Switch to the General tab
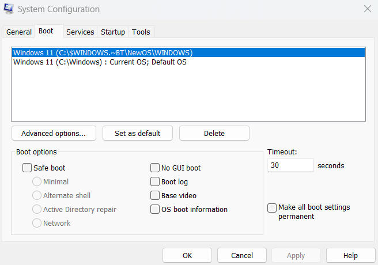Image resolution: width=378 pixels, height=265 pixels. [x=19, y=32]
